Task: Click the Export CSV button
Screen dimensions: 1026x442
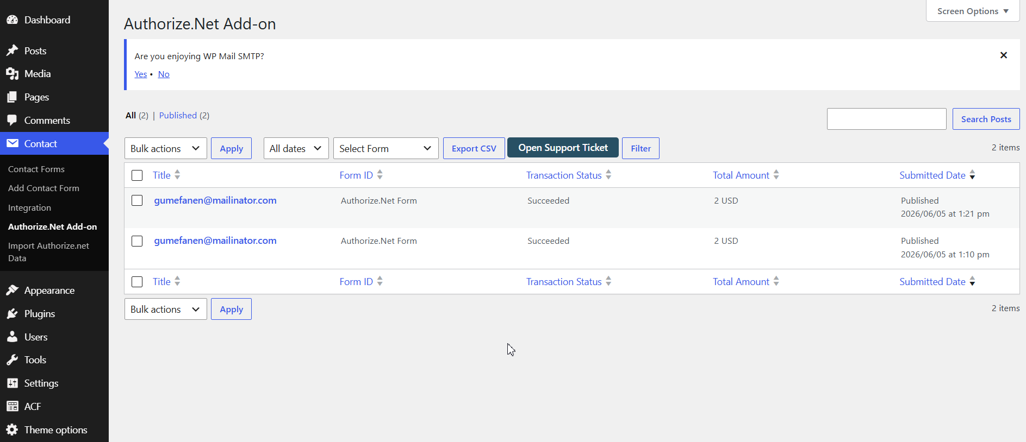Action: [x=474, y=148]
